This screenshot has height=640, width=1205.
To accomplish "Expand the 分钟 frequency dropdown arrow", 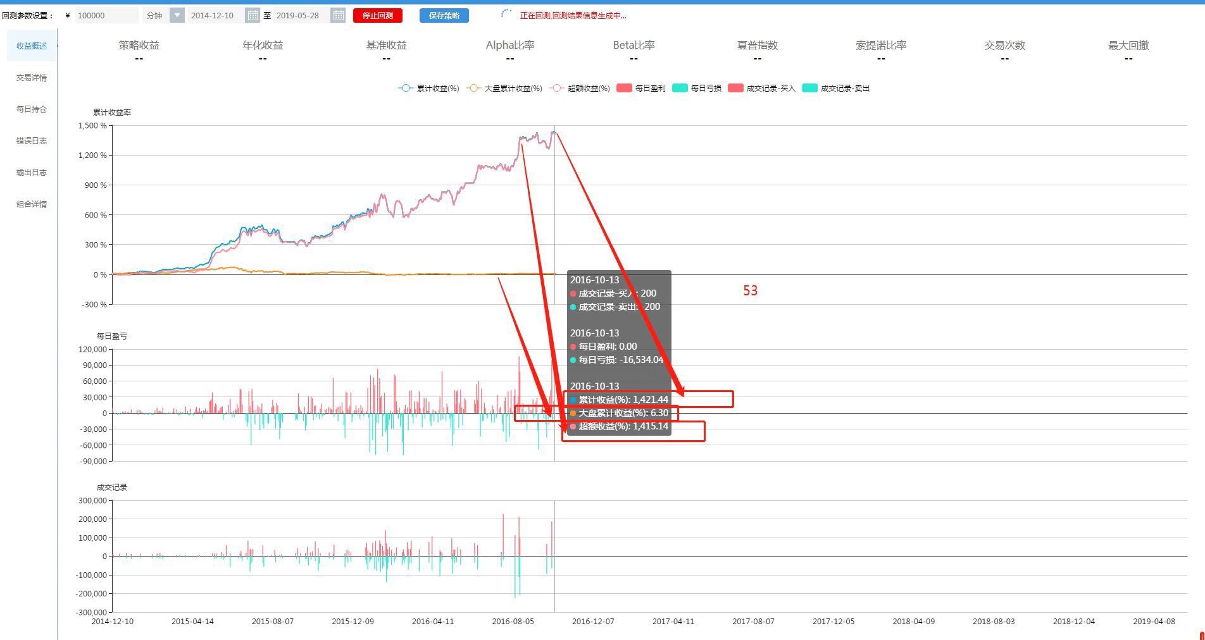I will pos(177,16).
